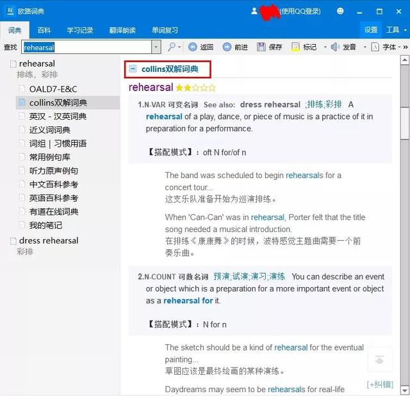Image resolution: width=410 pixels, height=396 pixels.
Task: Click the [+纠错] correction link
Action: tap(380, 384)
